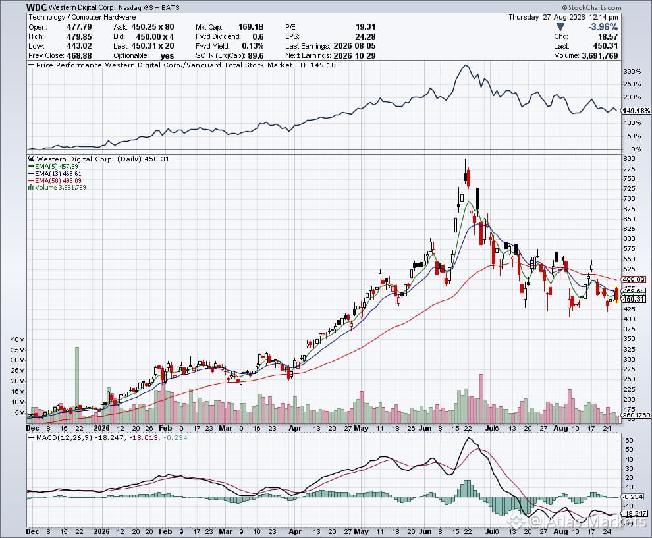Select the EMA(5) 457.59 legend entry

(x=53, y=167)
